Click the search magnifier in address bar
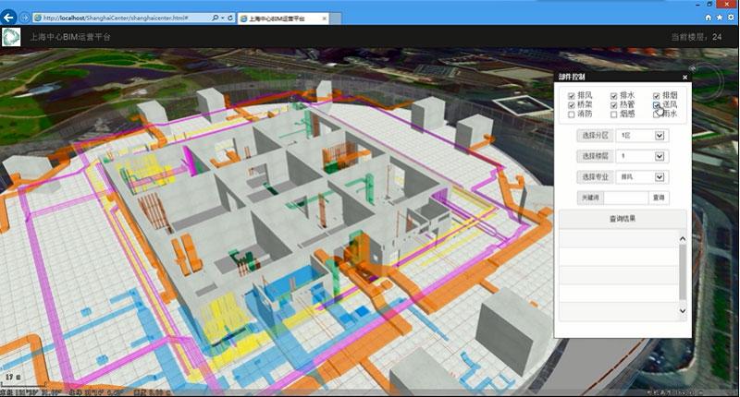The width and height of the screenshot is (740, 397). (x=216, y=18)
